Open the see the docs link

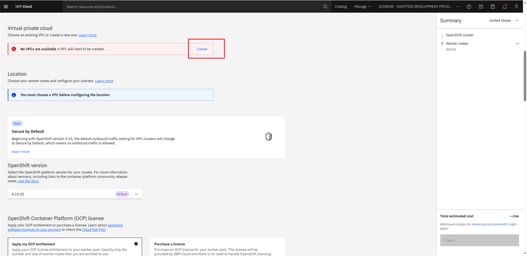[x=29, y=181]
